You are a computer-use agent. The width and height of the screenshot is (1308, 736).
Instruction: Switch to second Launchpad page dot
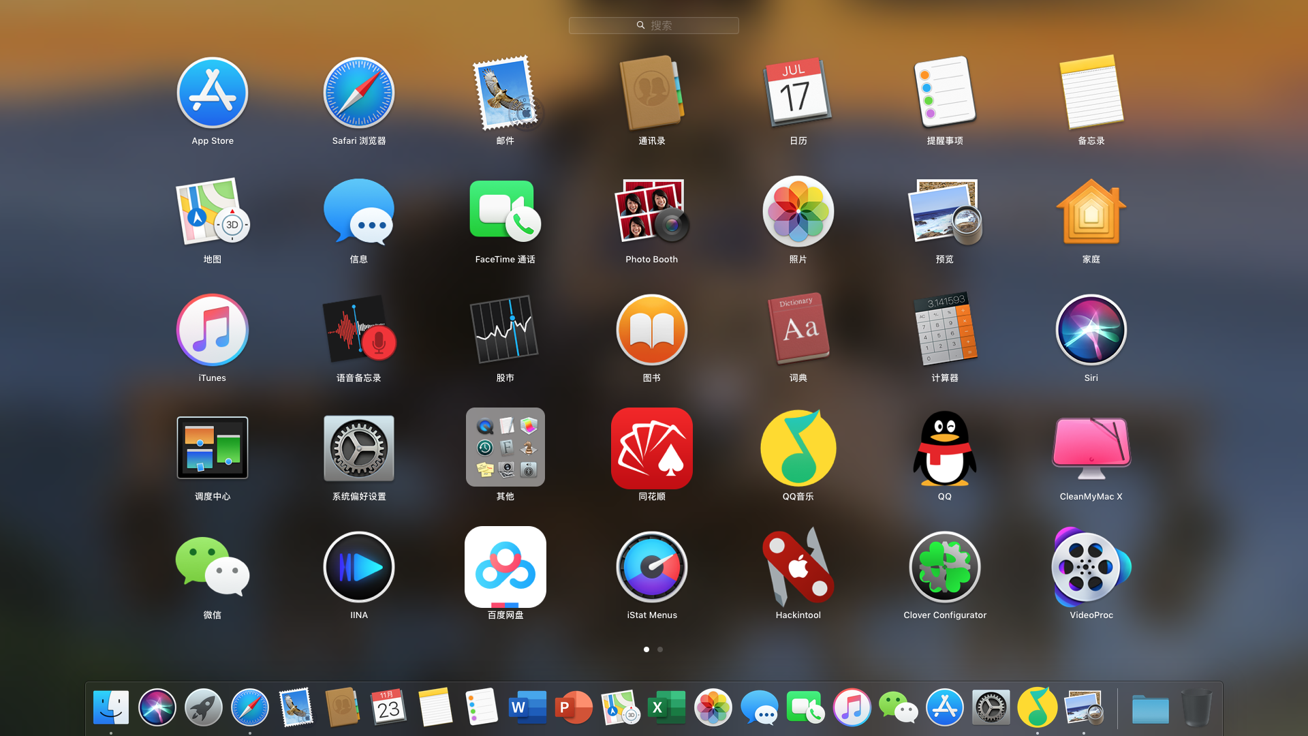click(x=660, y=649)
